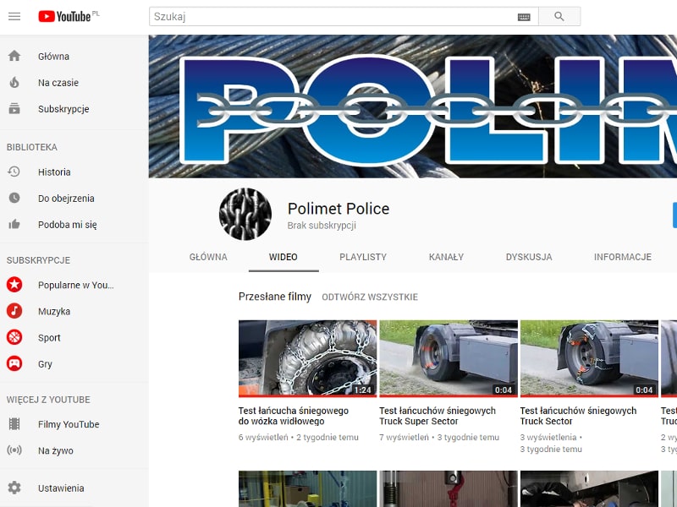Open Subskrypcje in the sidebar
The image size is (677, 507).
click(x=63, y=109)
